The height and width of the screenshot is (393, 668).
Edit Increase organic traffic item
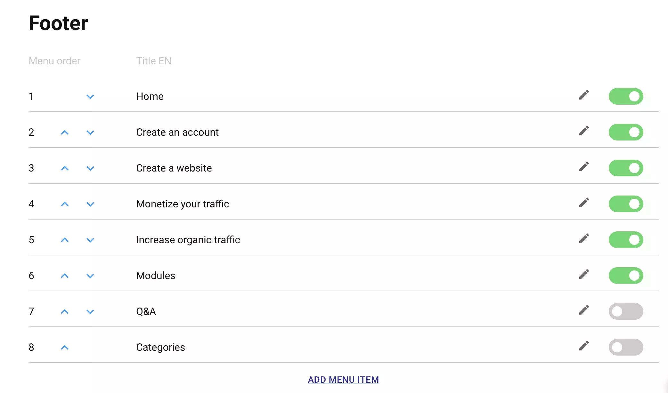click(584, 238)
